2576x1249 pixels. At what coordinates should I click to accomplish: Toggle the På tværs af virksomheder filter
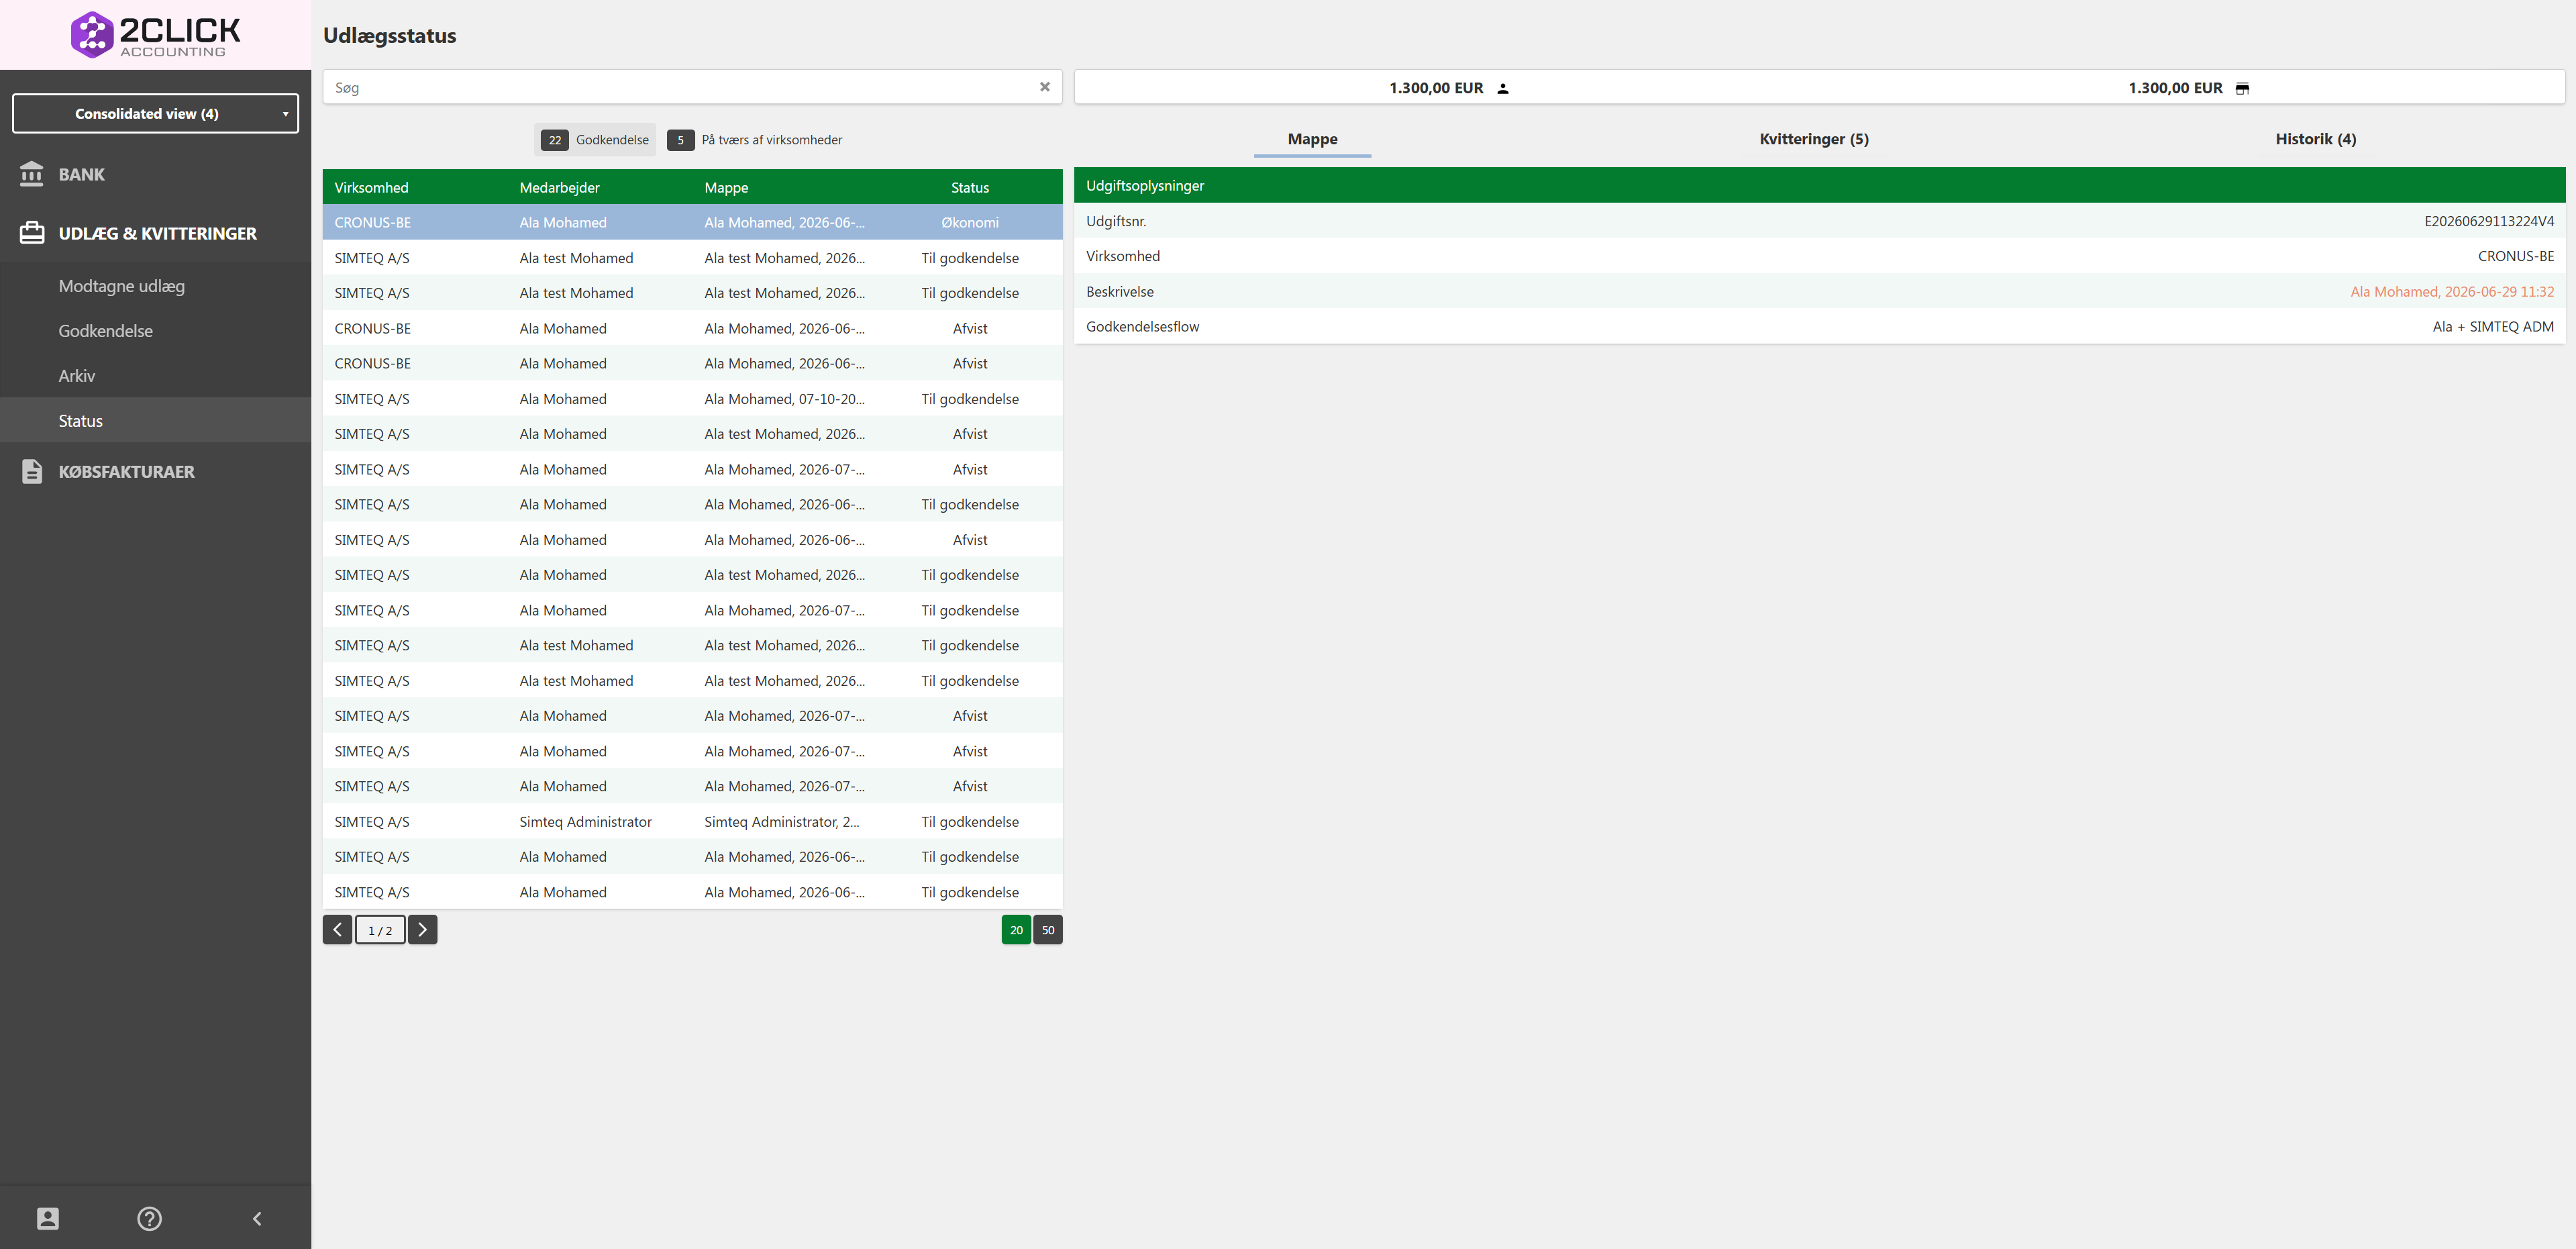tap(755, 140)
